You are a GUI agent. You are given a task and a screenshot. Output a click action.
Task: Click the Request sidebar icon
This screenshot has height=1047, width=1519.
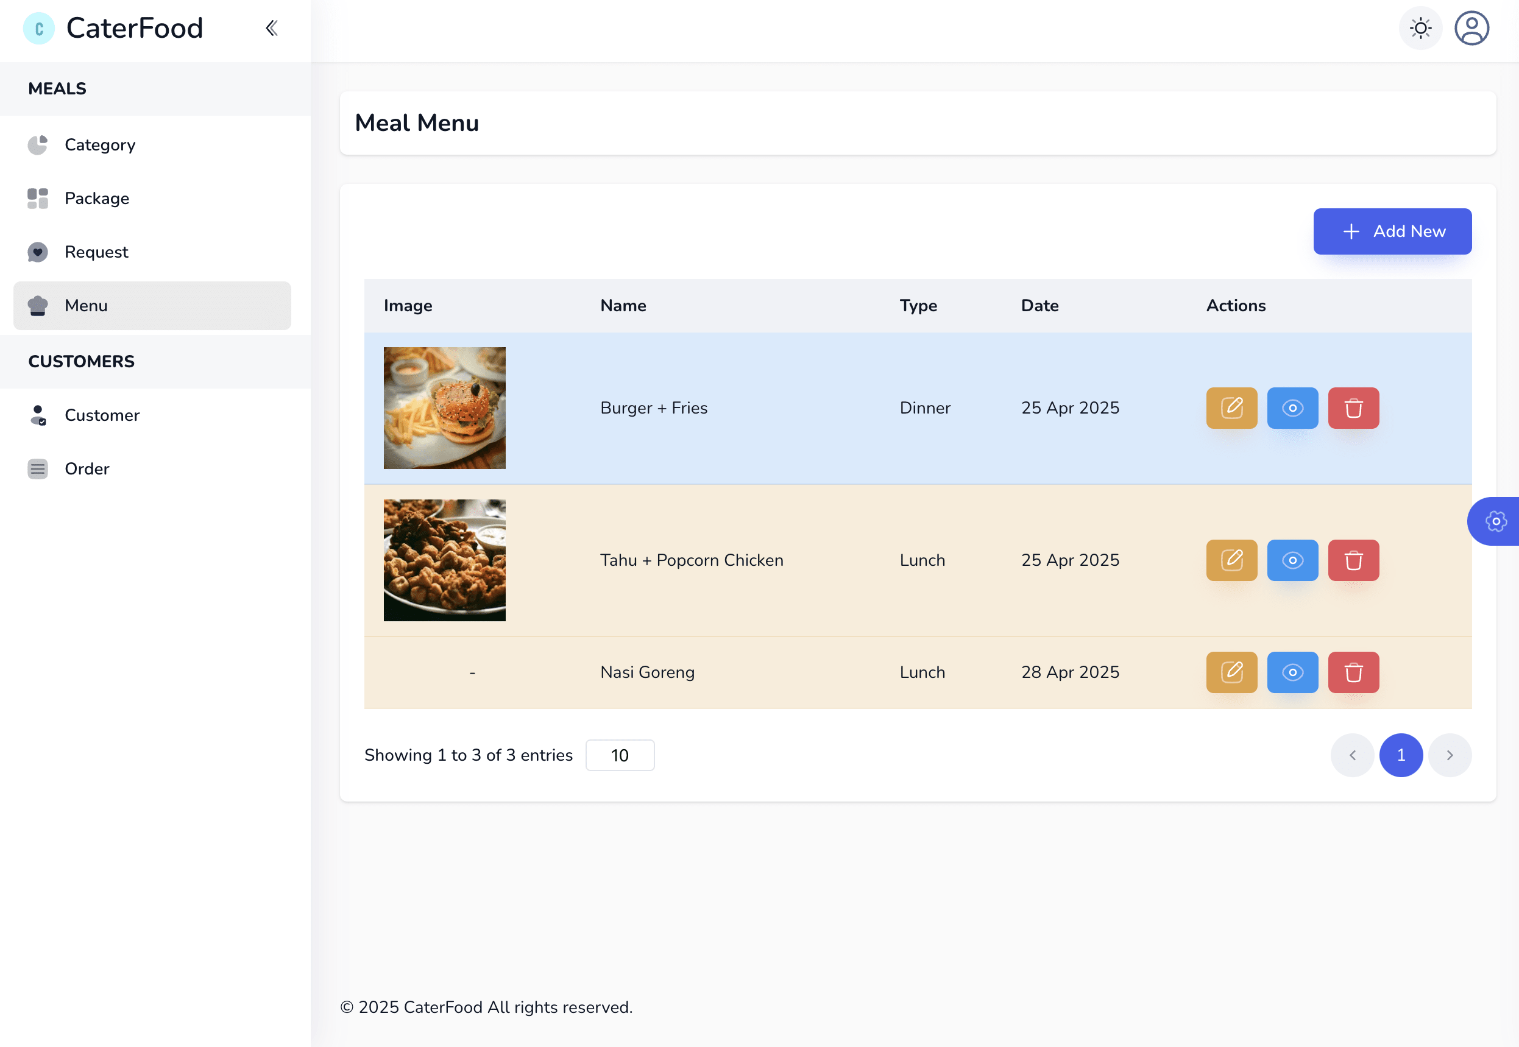coord(37,252)
